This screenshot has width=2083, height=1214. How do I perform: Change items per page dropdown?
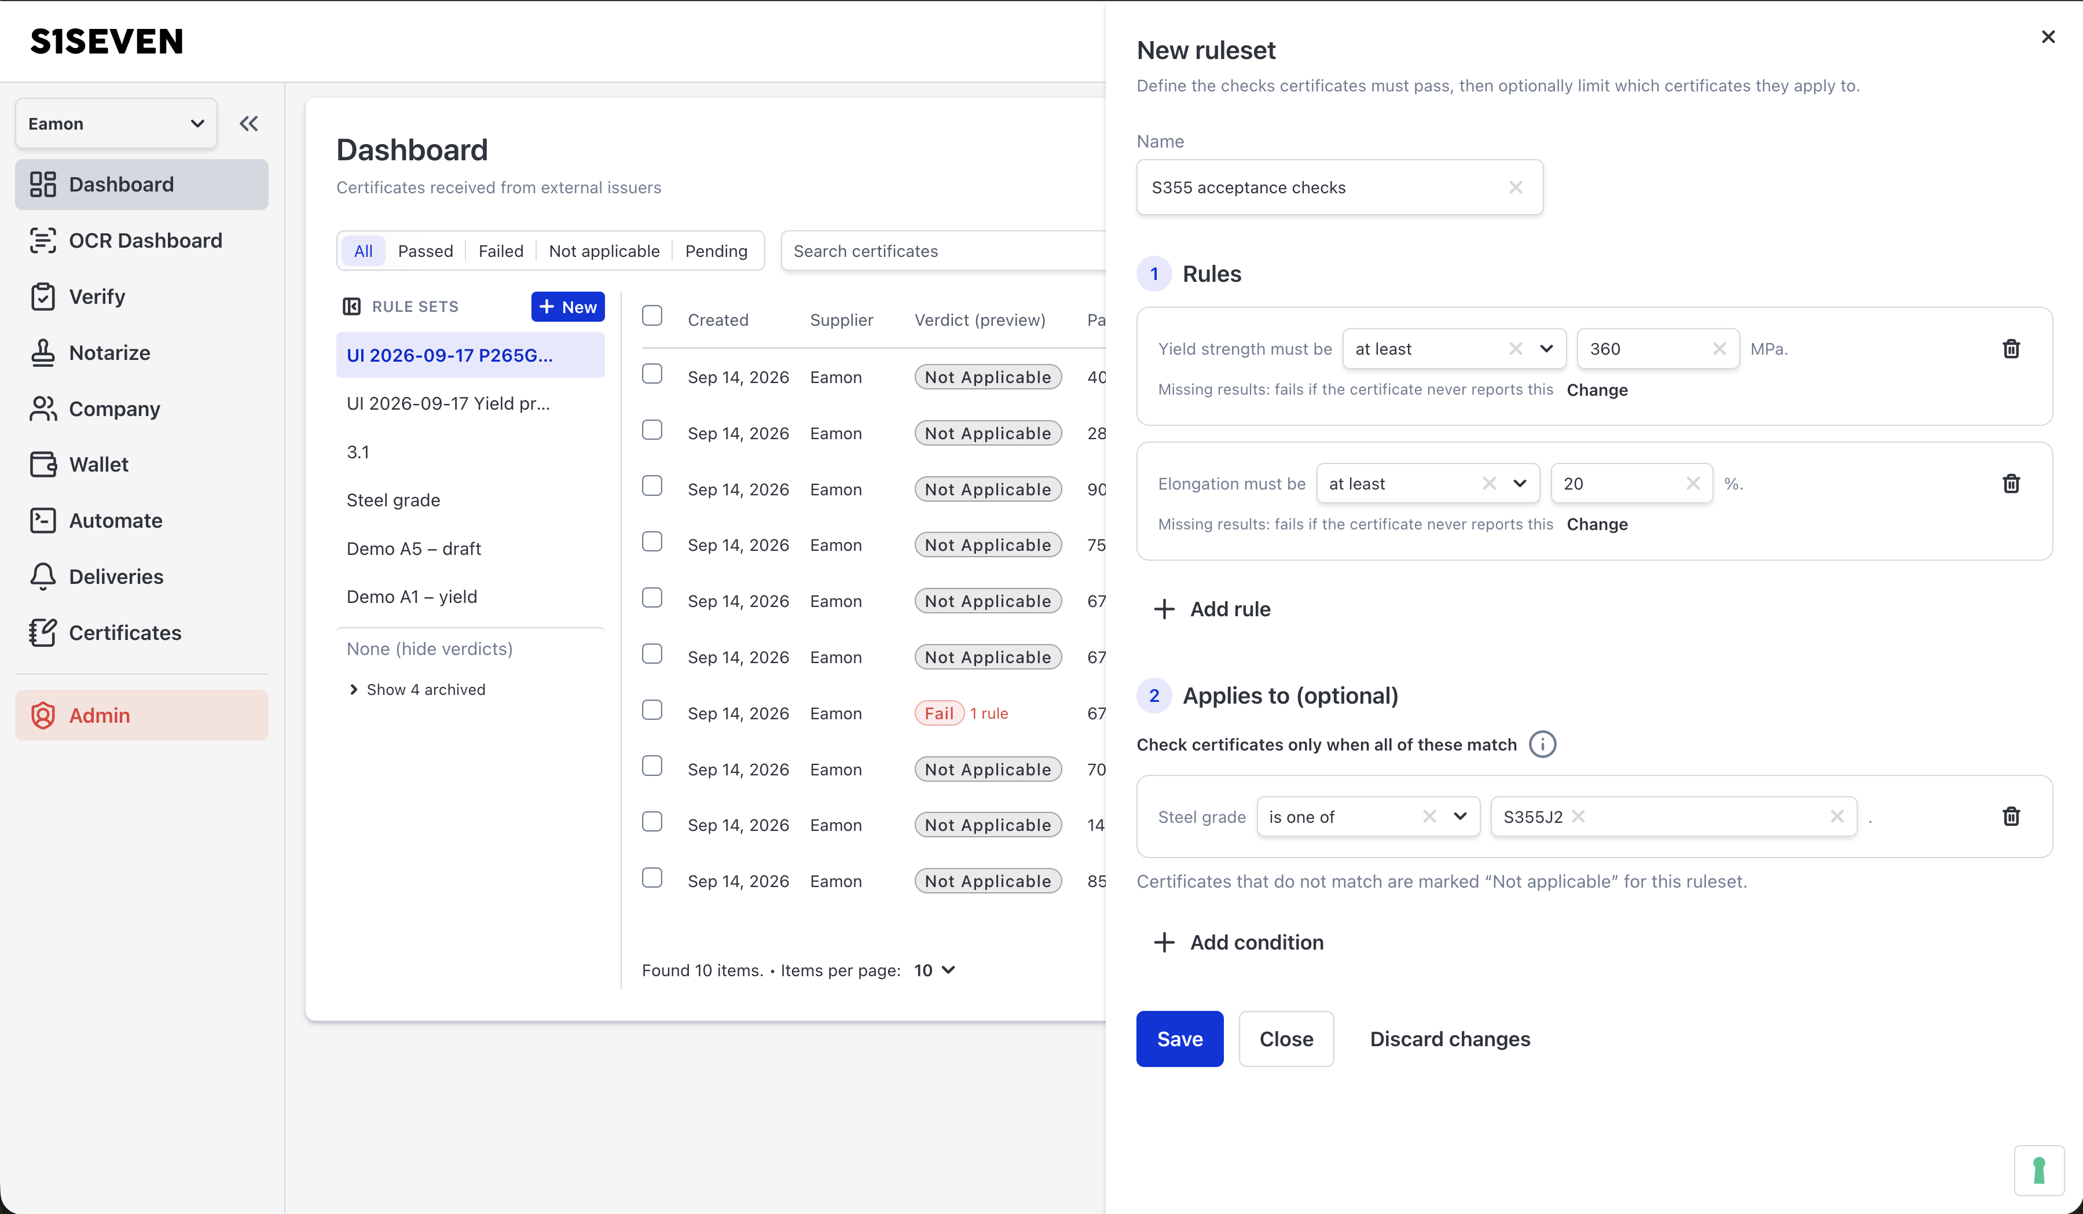(x=934, y=970)
